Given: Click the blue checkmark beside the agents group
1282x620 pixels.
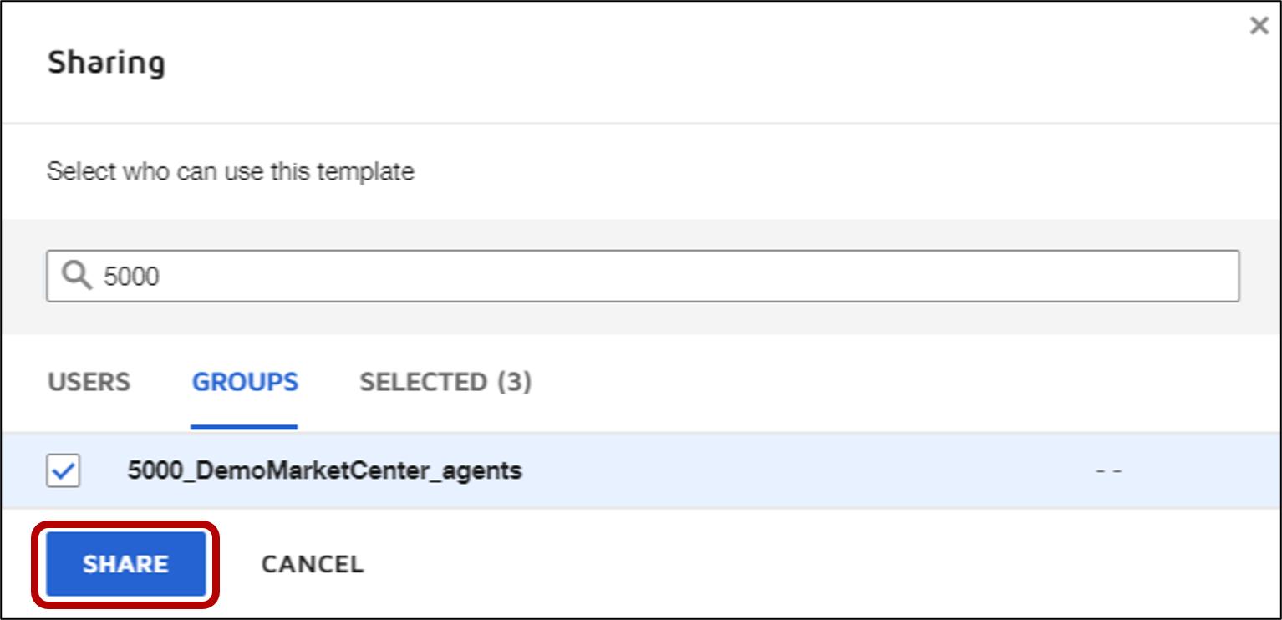Looking at the screenshot, I should point(64,470).
